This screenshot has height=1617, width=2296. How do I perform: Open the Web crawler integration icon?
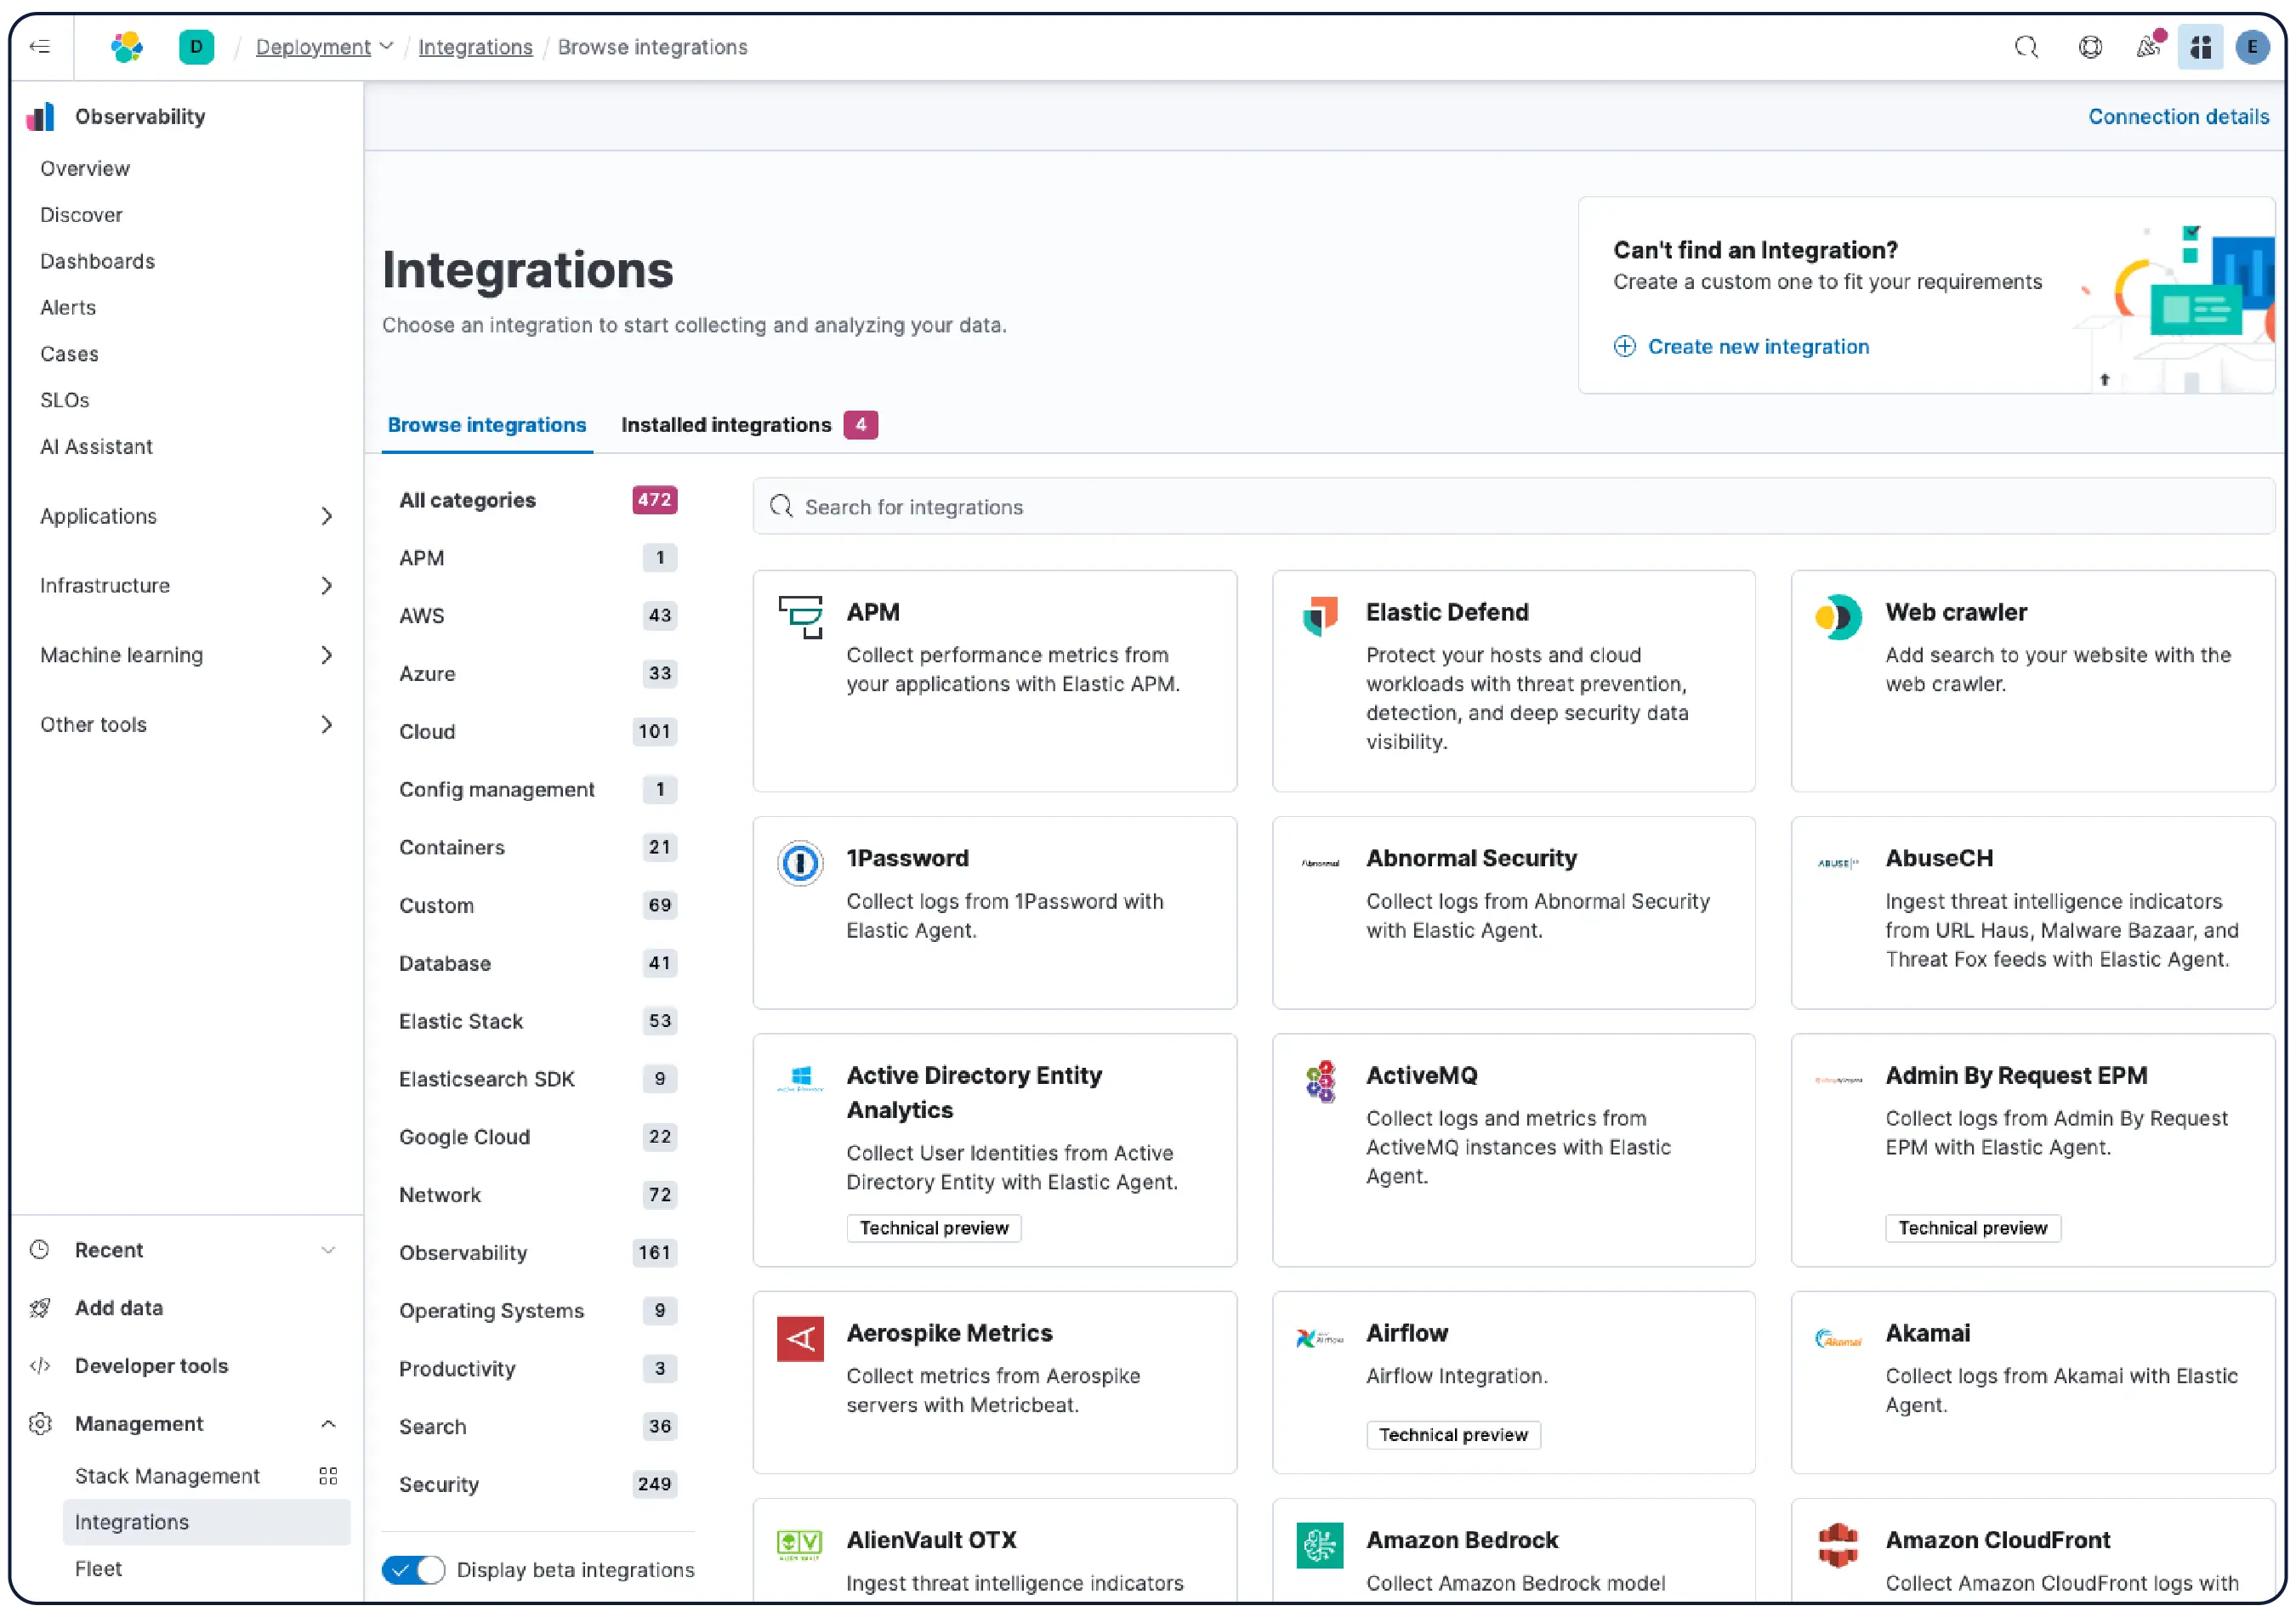[1837, 617]
